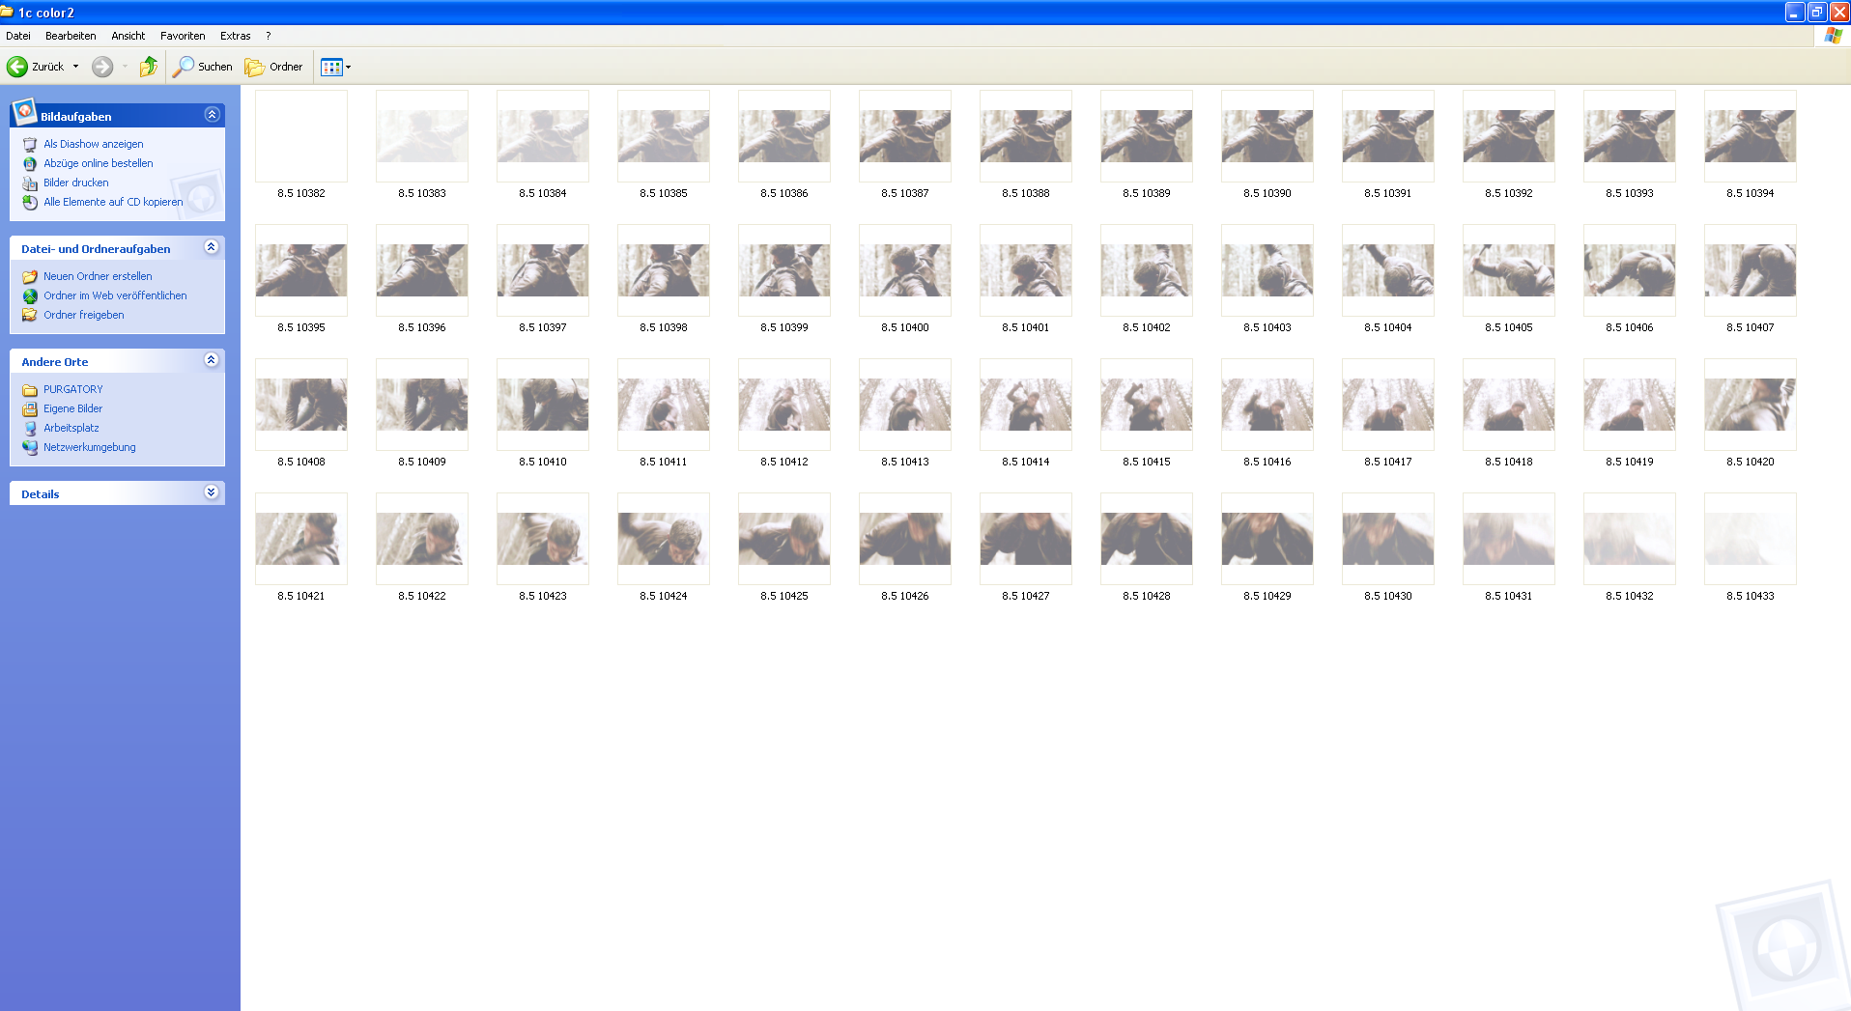Collapse the Bildaufgaben panel
Viewport: 1851px width, 1011px height.
212,115
